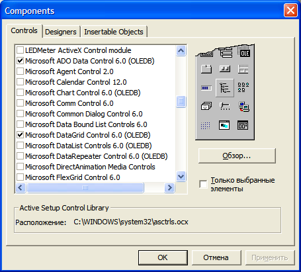
Task: Switch to the Designers tab
Action: pos(61,32)
